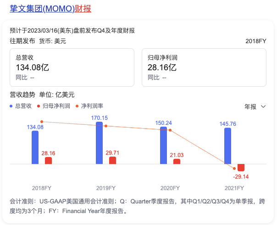Click the 2021FY orange margin point
The height and width of the screenshot is (225, 277).
click(234, 169)
